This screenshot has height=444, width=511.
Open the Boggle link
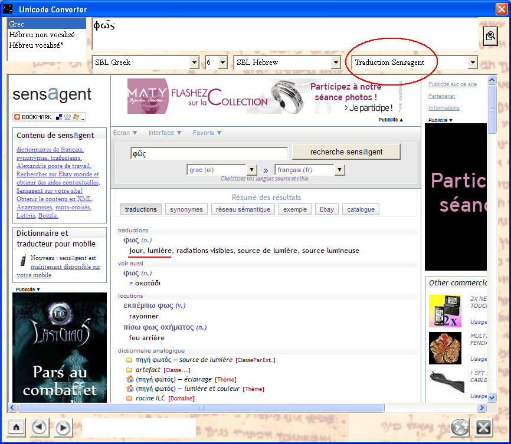[48, 216]
